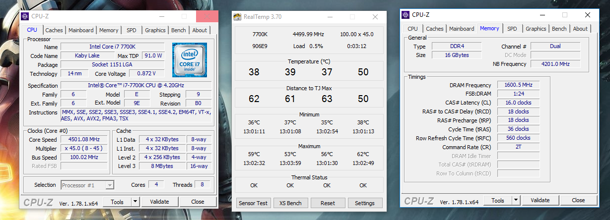The height and width of the screenshot is (220, 610).
Task: Open the SPD tab in left CPU-Z window
Action: tap(132, 30)
